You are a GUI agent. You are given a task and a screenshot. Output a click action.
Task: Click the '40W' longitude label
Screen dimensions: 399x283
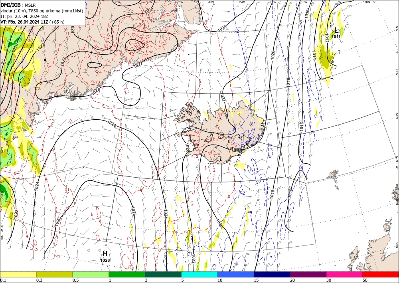tap(2, 228)
